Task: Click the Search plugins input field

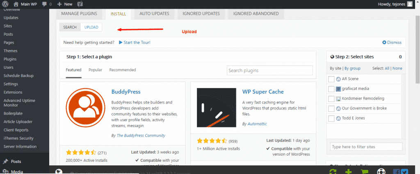Action: (270, 70)
